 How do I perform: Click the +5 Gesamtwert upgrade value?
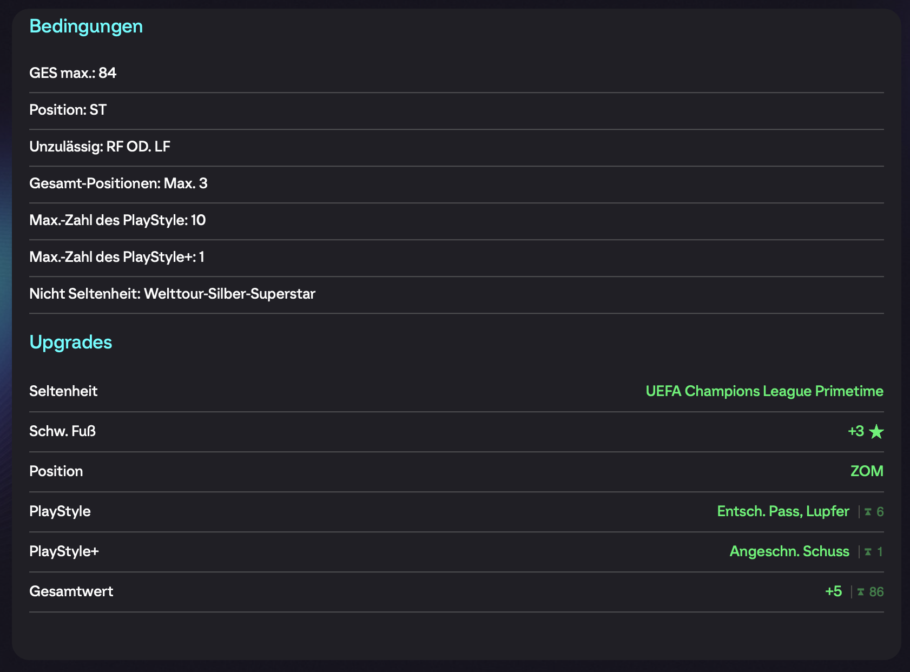pos(833,591)
